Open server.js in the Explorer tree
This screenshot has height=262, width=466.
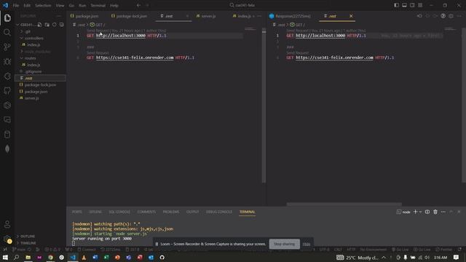pos(31,98)
